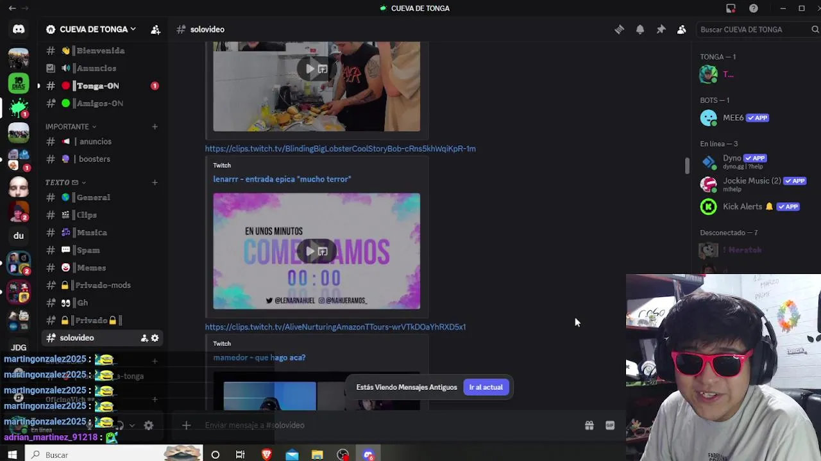Open the green splat server icon
This screenshot has width=821, height=461.
coord(19,108)
